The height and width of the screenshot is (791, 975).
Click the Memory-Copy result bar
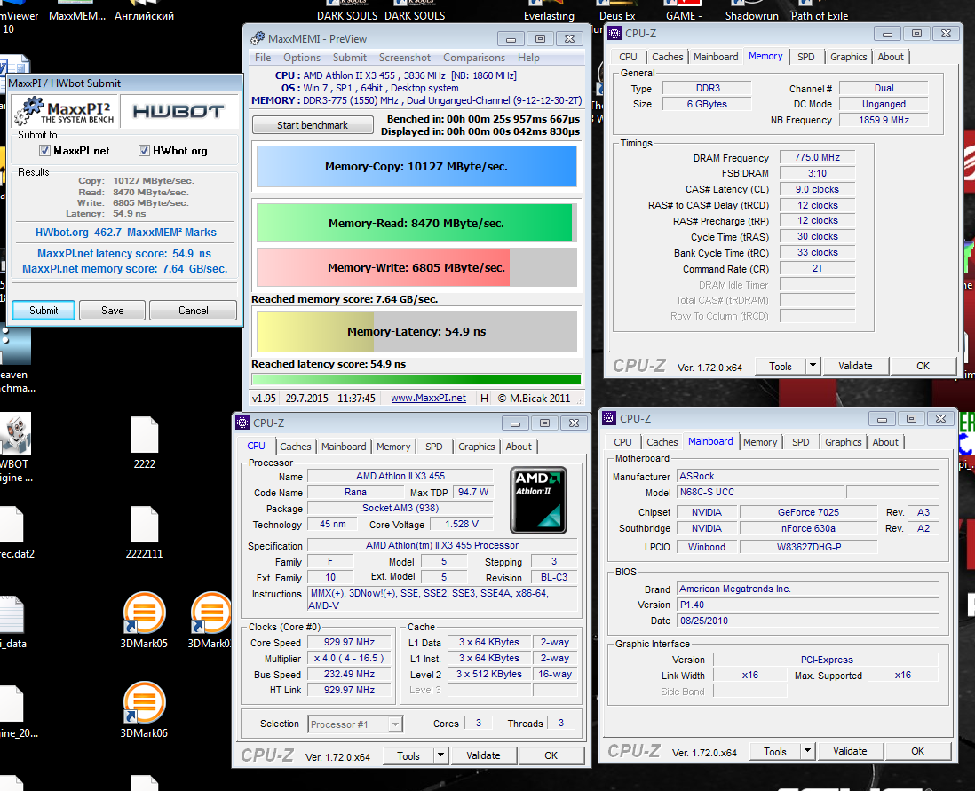click(416, 167)
